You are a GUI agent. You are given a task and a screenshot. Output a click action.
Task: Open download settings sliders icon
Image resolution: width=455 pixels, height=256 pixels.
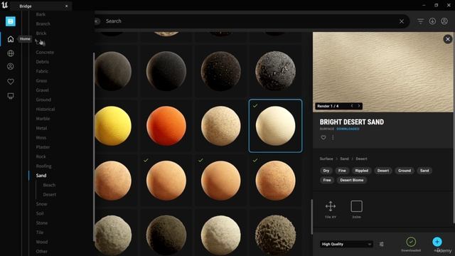pos(382,244)
